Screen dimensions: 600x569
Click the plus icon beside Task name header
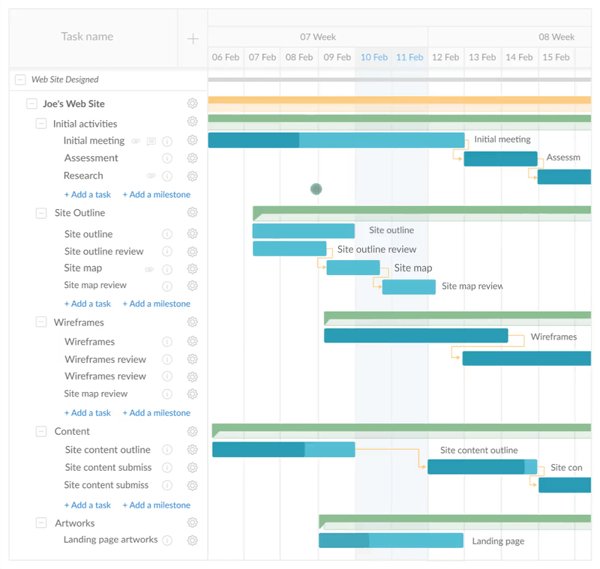[x=193, y=39]
